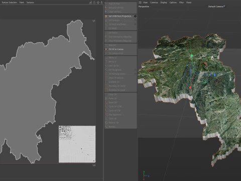Open the Paint menu in UV editor
241x181 pixels.
coord(22,3)
